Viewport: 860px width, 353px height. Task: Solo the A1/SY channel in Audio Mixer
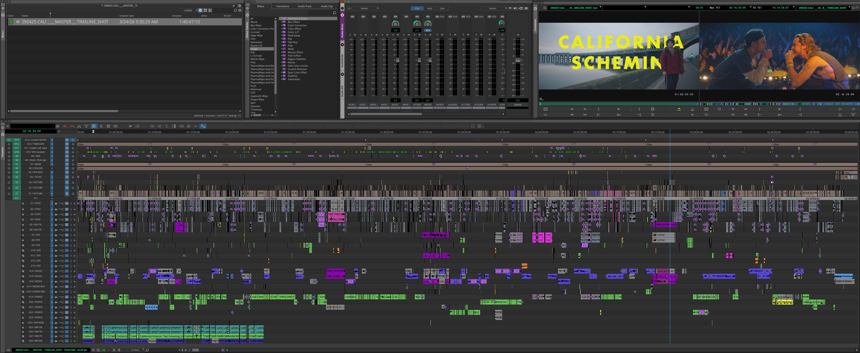(350, 35)
